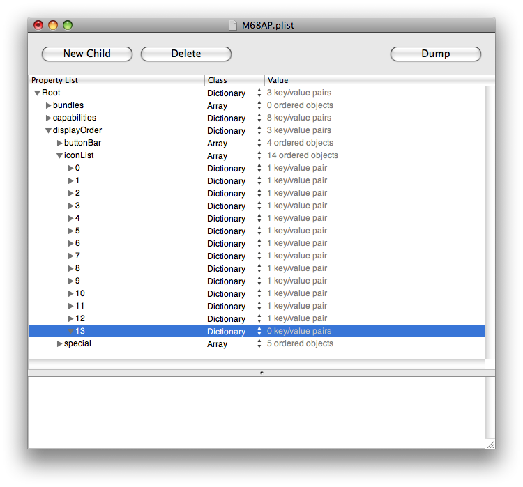
Task: Zoom window with green button
Action: [x=68, y=25]
